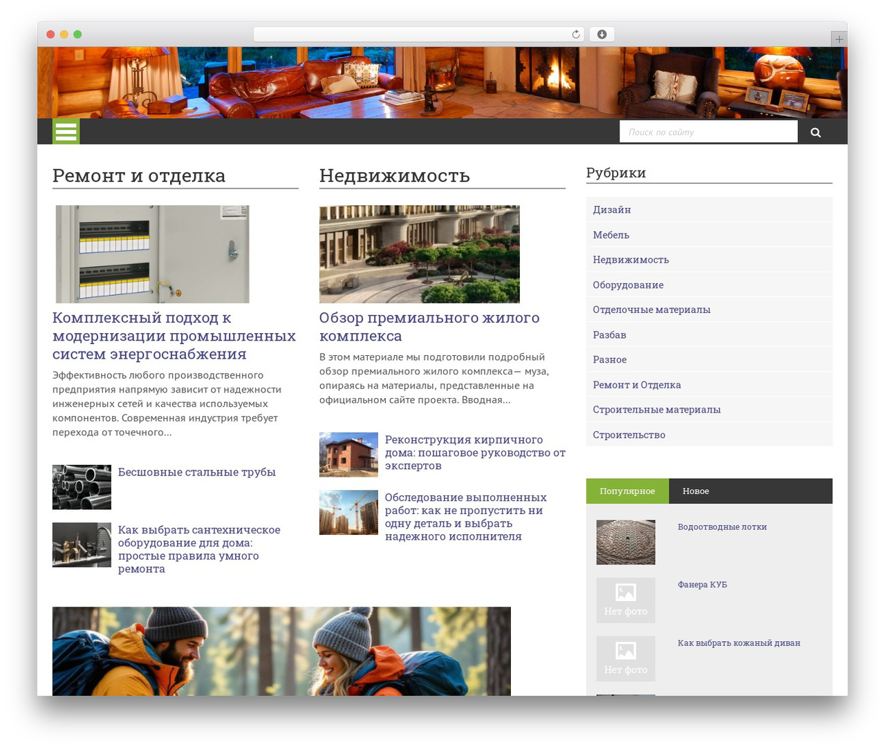Open Фанера КУБ popular post link
Screen dimensions: 885x749
pos(702,585)
